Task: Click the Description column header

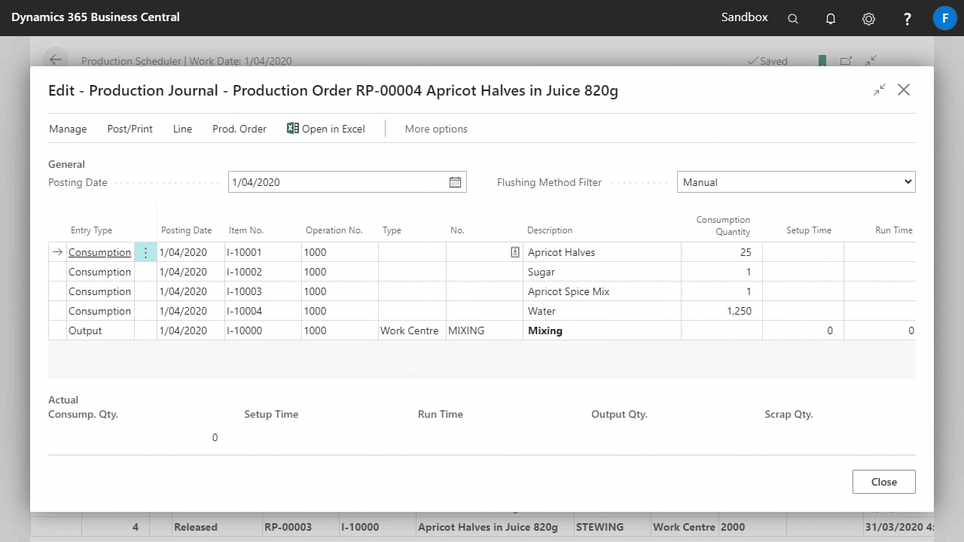Action: coord(550,230)
